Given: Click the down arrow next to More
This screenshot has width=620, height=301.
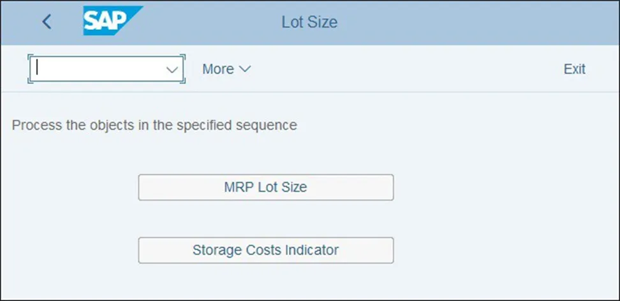Looking at the screenshot, I should pos(246,69).
